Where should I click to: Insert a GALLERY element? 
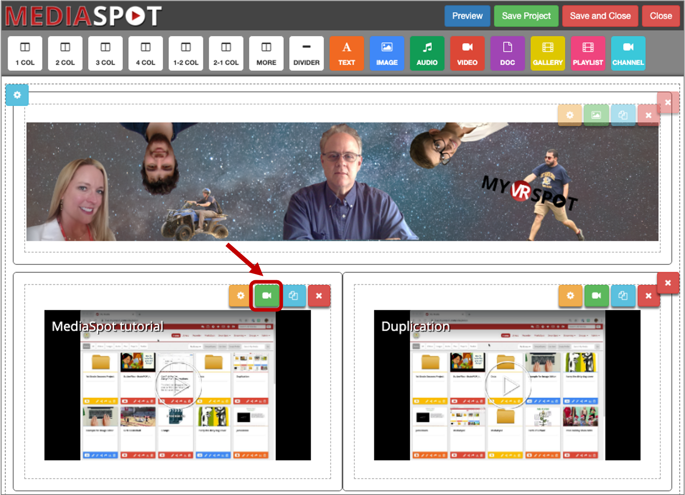548,53
